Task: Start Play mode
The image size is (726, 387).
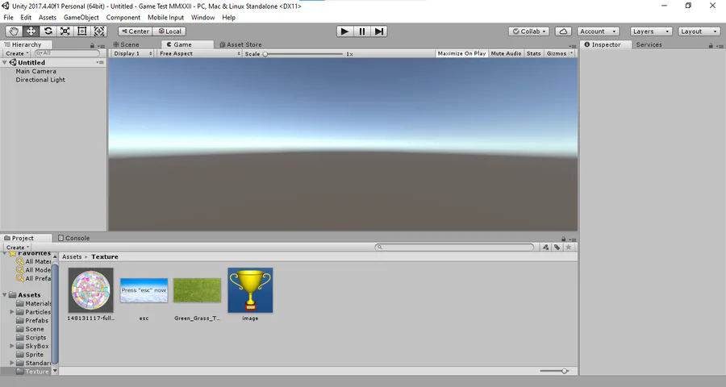Action: click(344, 31)
